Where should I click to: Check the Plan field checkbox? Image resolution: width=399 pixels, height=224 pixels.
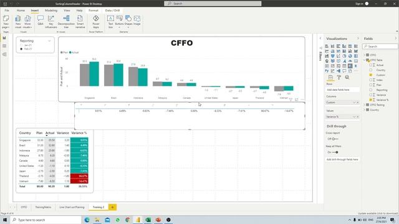[x=371, y=85]
